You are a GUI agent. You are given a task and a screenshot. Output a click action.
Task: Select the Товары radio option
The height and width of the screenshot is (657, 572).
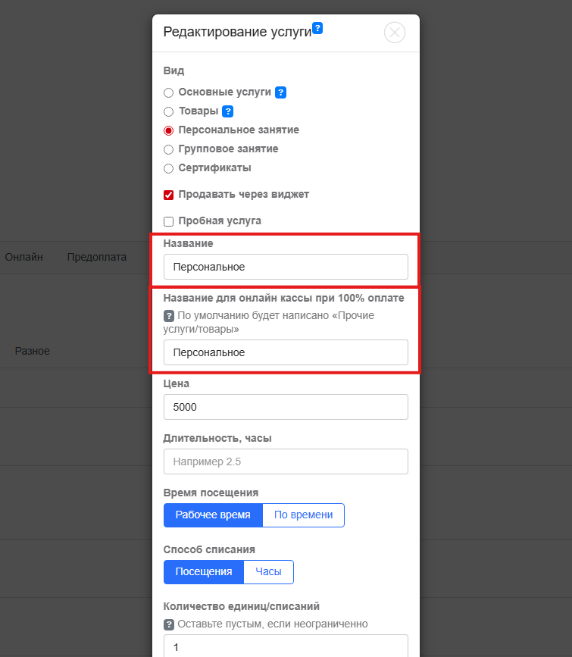click(x=169, y=111)
